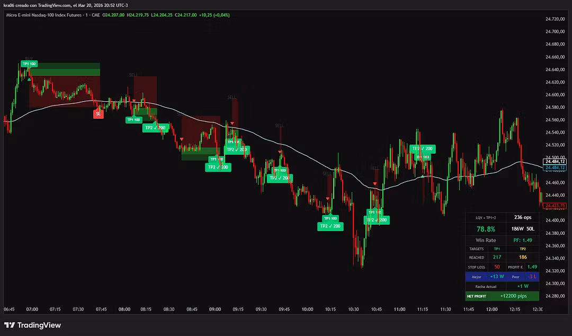Click the '236 ops' cell
The image size is (572, 336).
pyautogui.click(x=523, y=217)
